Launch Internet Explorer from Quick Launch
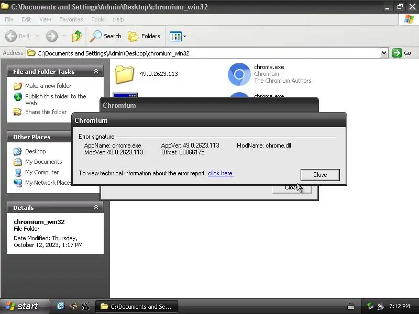 coord(61,306)
